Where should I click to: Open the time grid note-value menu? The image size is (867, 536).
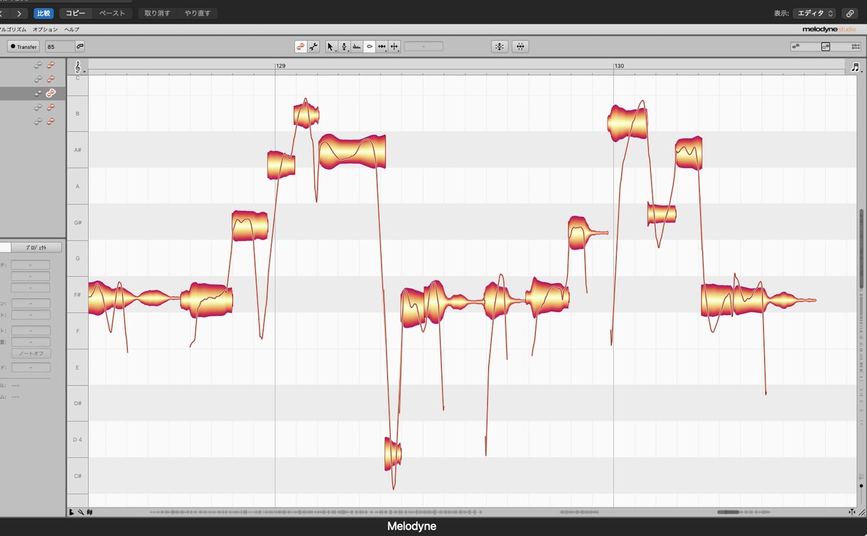(856, 67)
